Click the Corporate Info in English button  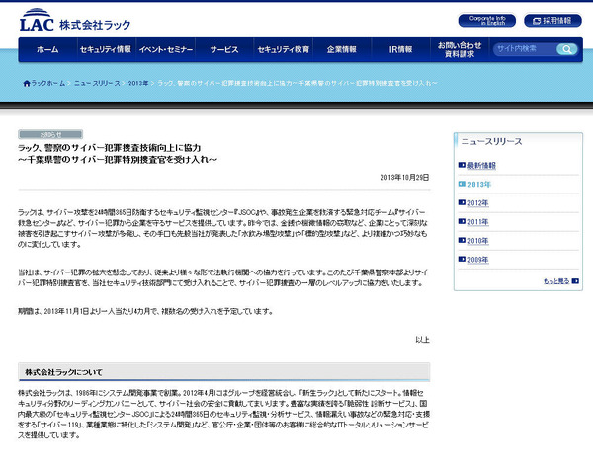point(486,20)
